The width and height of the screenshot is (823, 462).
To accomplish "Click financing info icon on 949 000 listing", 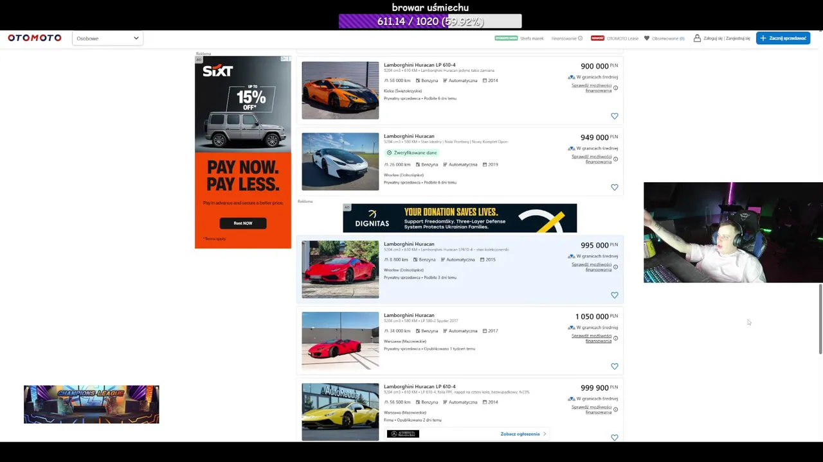I will [615, 159].
